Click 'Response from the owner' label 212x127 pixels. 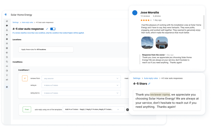point(153,55)
